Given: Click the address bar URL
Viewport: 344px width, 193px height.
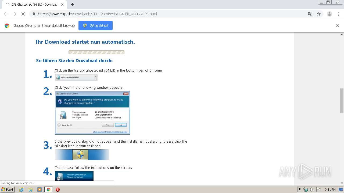Looking at the screenshot, I should [x=97, y=14].
